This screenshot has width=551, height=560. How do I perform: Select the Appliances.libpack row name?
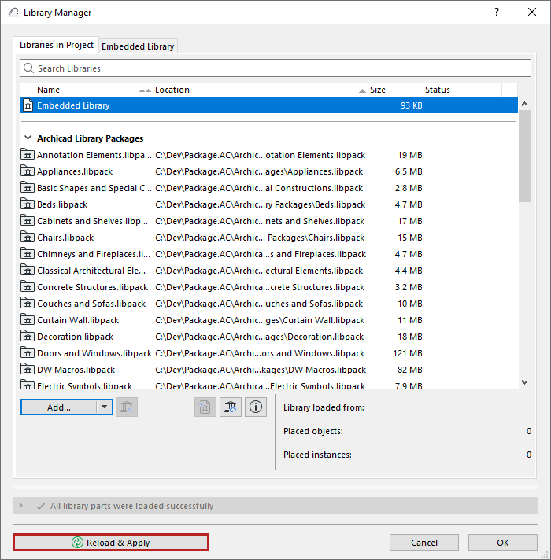(x=75, y=171)
